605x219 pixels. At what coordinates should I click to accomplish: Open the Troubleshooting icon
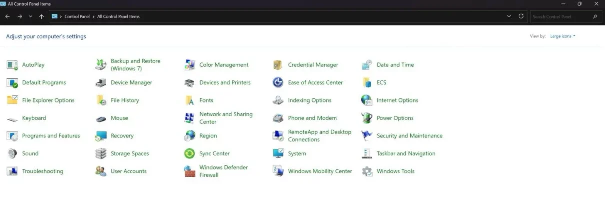[12, 171]
